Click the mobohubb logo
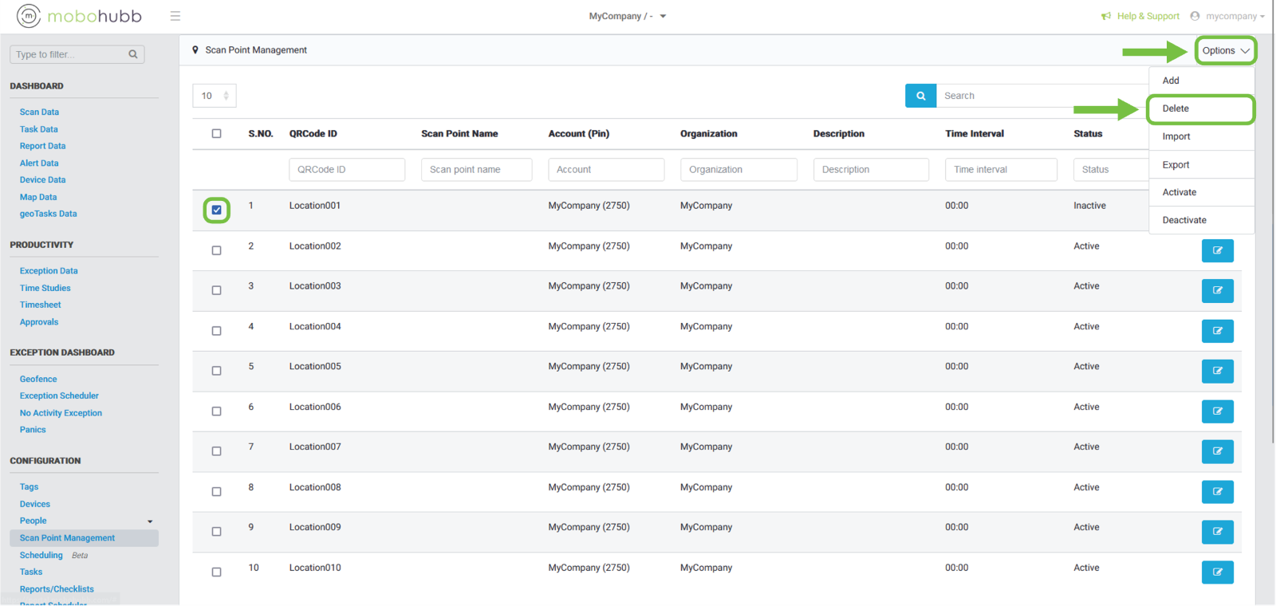Screen dimensions: 1276x606 click(79, 16)
